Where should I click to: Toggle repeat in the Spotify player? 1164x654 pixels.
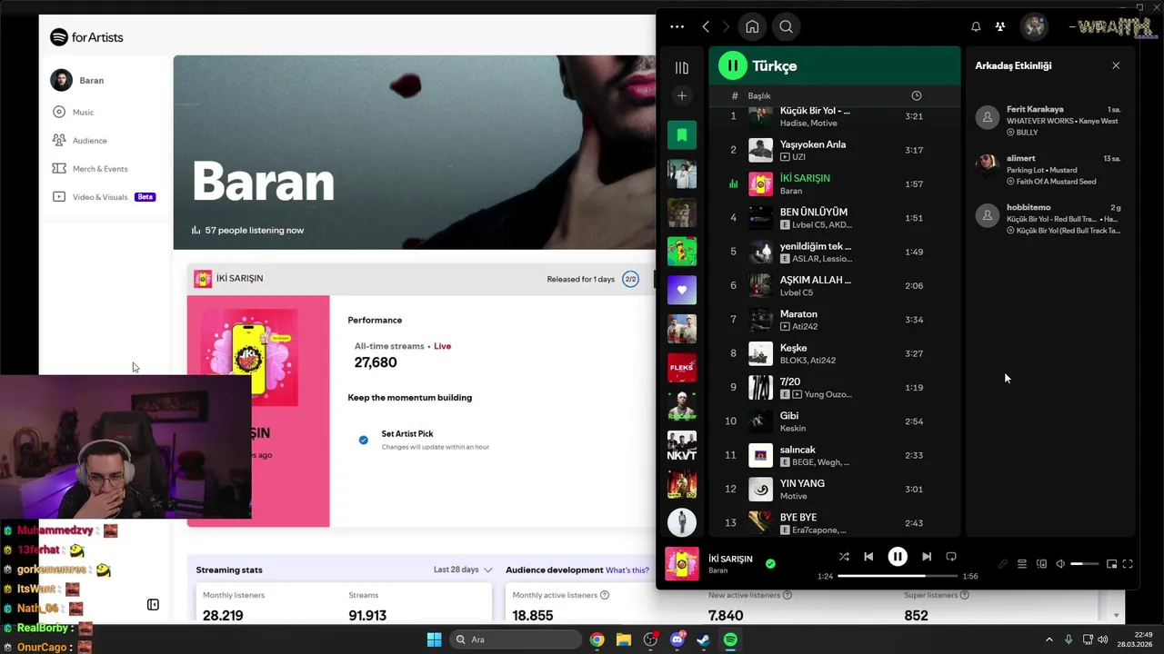pyautogui.click(x=951, y=557)
